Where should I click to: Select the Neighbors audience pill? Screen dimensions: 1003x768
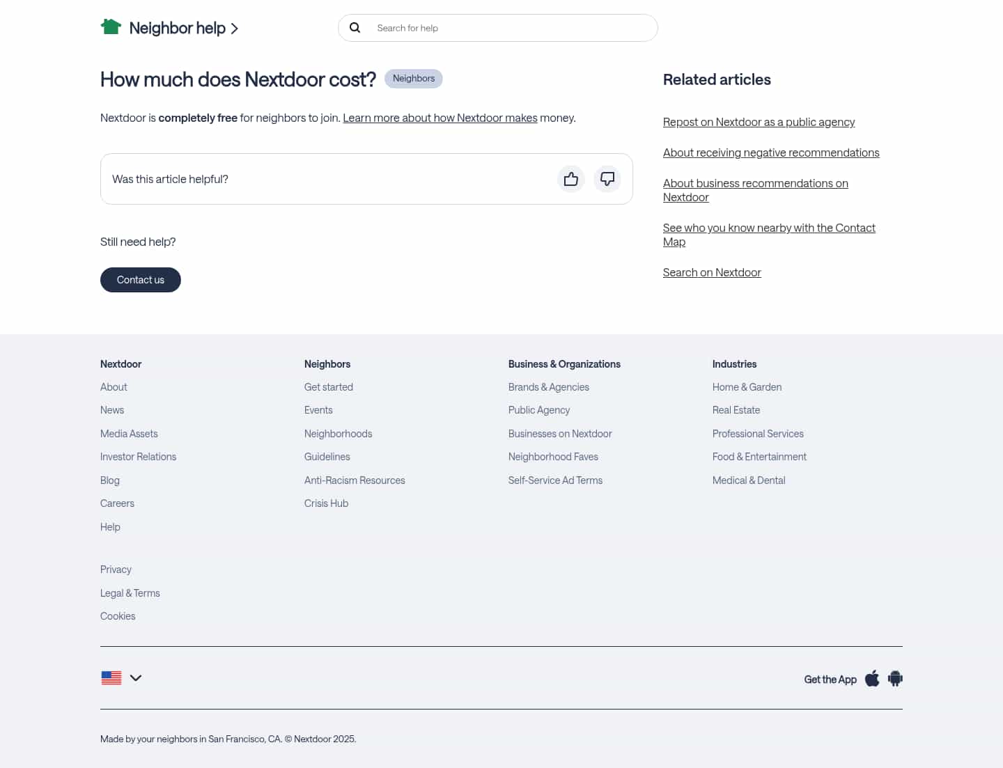click(x=413, y=79)
